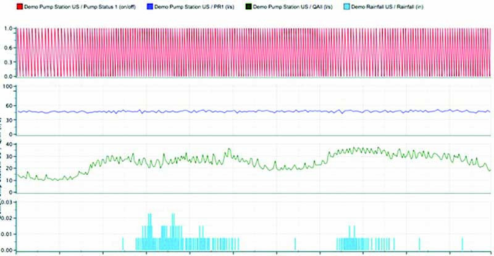This screenshot has height=256, width=494.
Task: Click the 0.03 axis value on rainfall chart
Action: coord(7,202)
